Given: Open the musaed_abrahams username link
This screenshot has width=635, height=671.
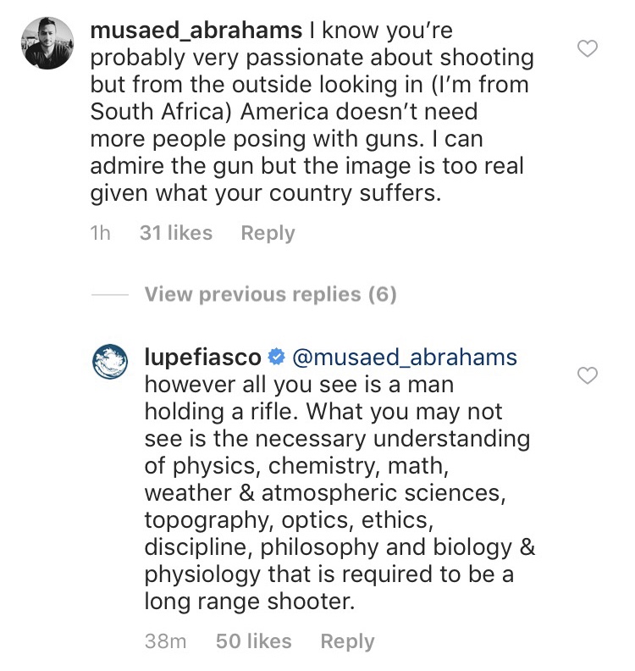Looking at the screenshot, I should tap(196, 30).
